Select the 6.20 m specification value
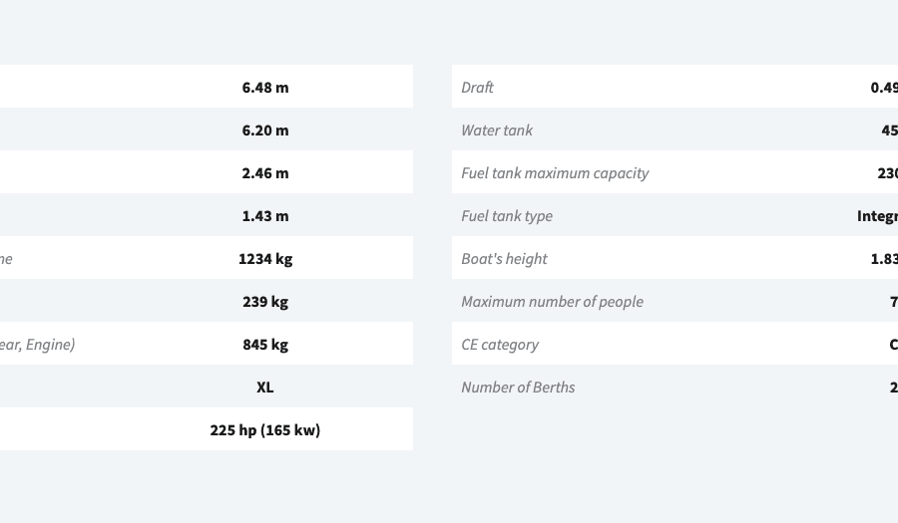The height and width of the screenshot is (523, 898). click(x=265, y=131)
